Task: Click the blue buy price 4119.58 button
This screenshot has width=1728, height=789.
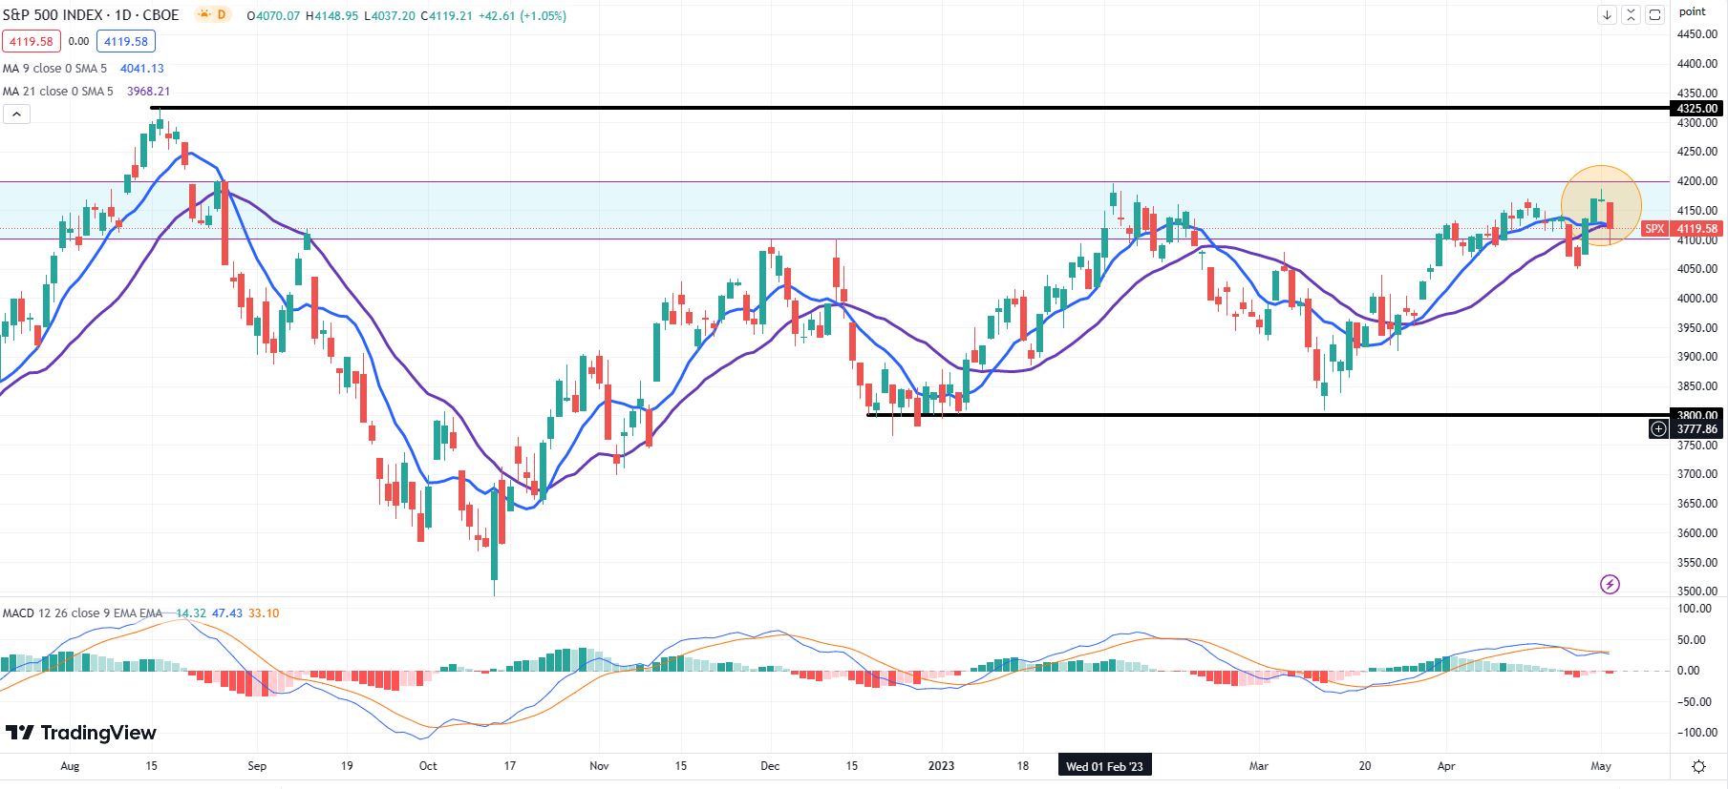Action: (x=126, y=41)
